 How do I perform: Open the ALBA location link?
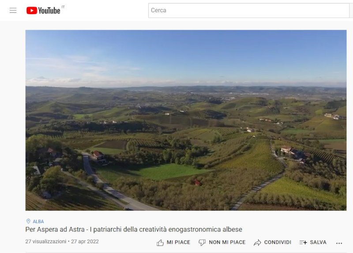coord(38,222)
